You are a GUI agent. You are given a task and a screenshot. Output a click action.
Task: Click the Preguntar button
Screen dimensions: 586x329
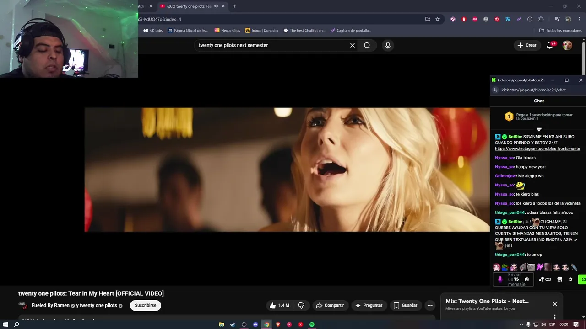(369, 305)
